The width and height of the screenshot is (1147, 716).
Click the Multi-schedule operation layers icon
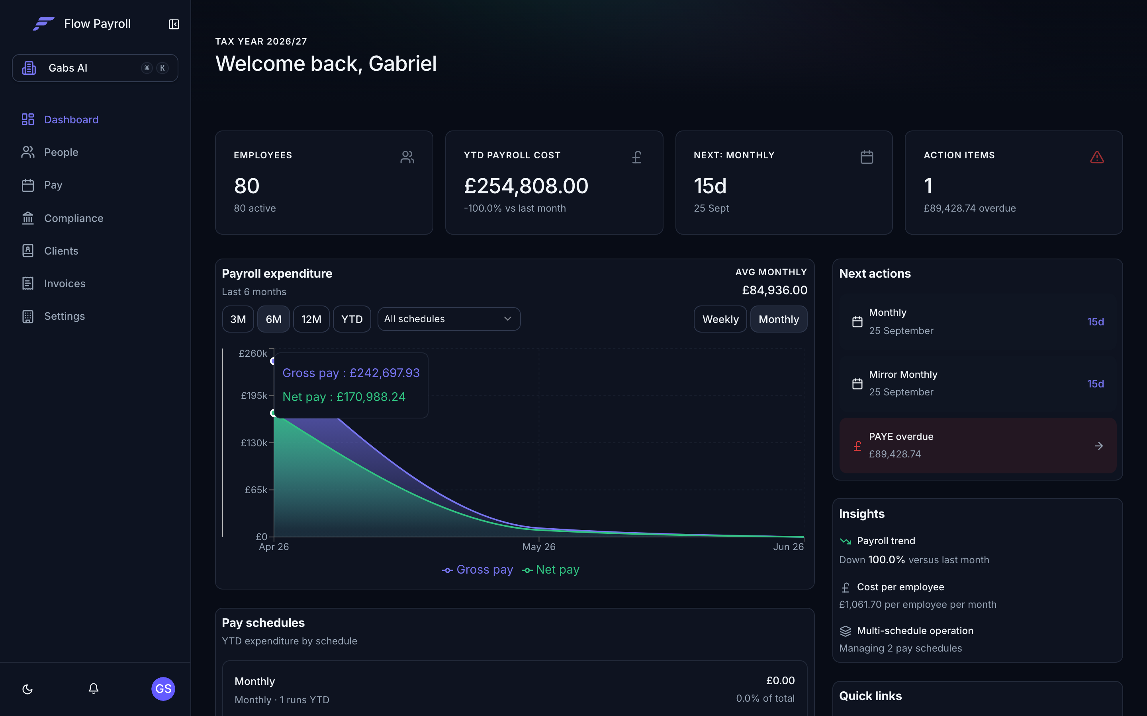tap(846, 631)
